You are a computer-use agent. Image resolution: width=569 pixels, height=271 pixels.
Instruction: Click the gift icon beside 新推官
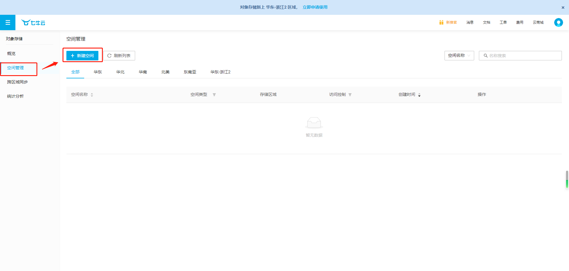pyautogui.click(x=441, y=22)
